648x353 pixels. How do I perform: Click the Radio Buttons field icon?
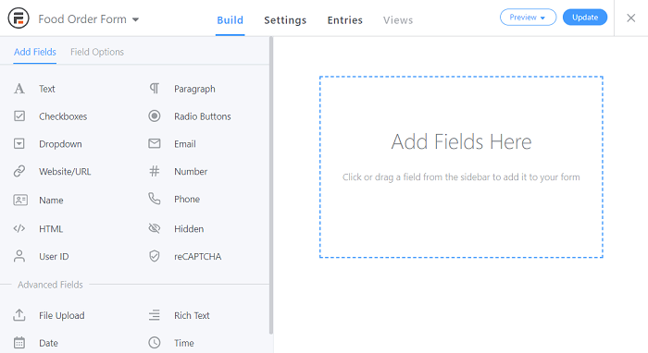pos(155,116)
